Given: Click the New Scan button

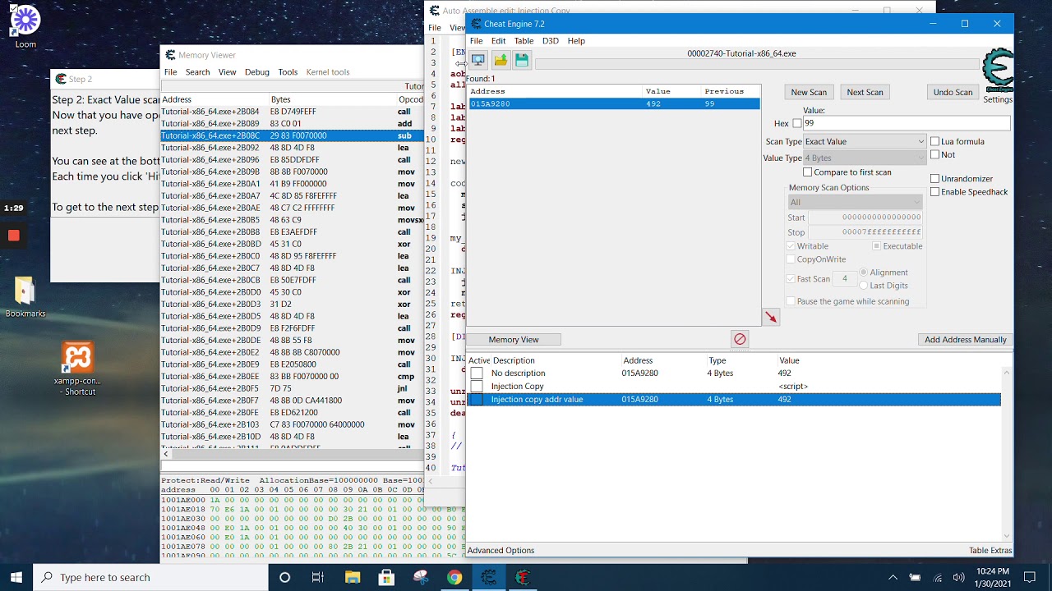Looking at the screenshot, I should [x=809, y=92].
